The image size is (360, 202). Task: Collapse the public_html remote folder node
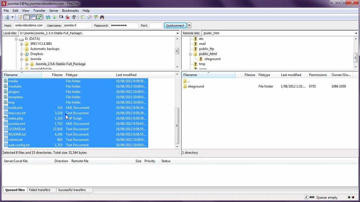(x=190, y=54)
